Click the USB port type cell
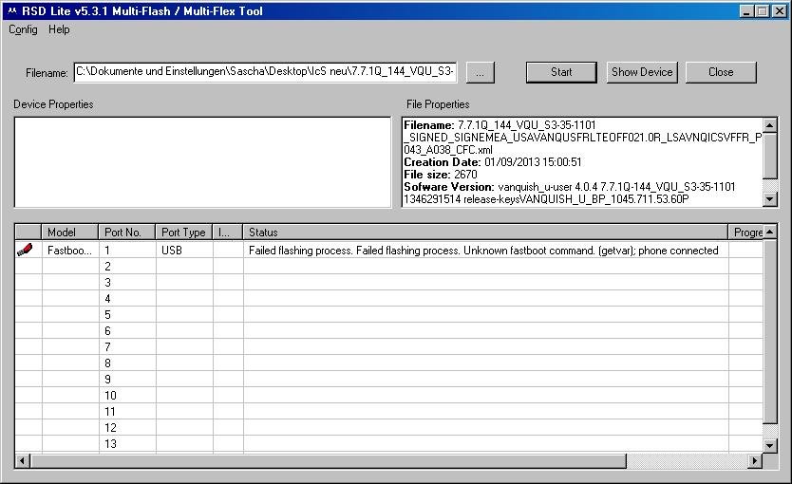792x484 pixels. [x=184, y=250]
